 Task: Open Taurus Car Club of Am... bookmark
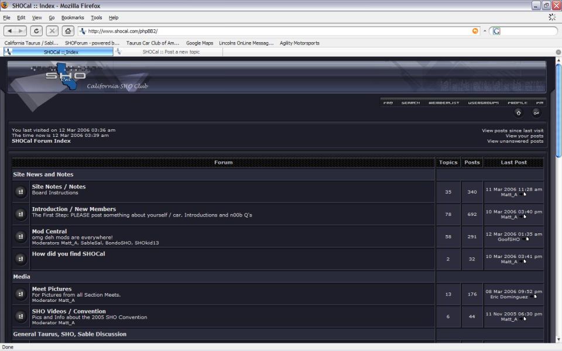[x=153, y=43]
